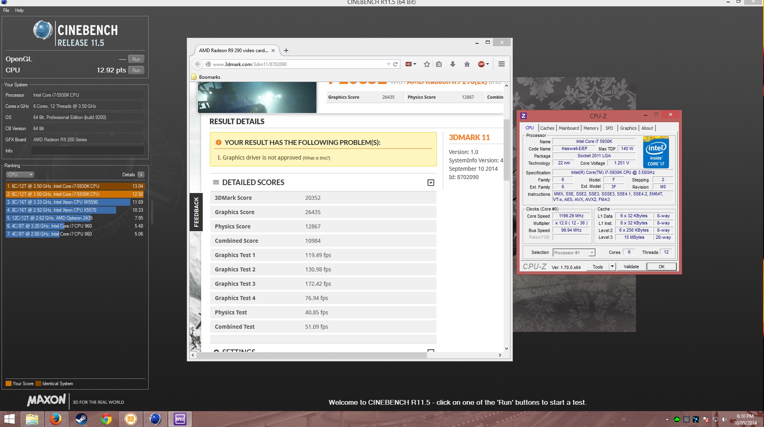Open the Firefox hamburger menu

pyautogui.click(x=501, y=64)
